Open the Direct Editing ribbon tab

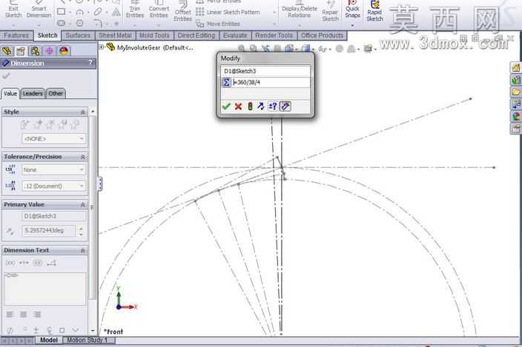click(196, 36)
